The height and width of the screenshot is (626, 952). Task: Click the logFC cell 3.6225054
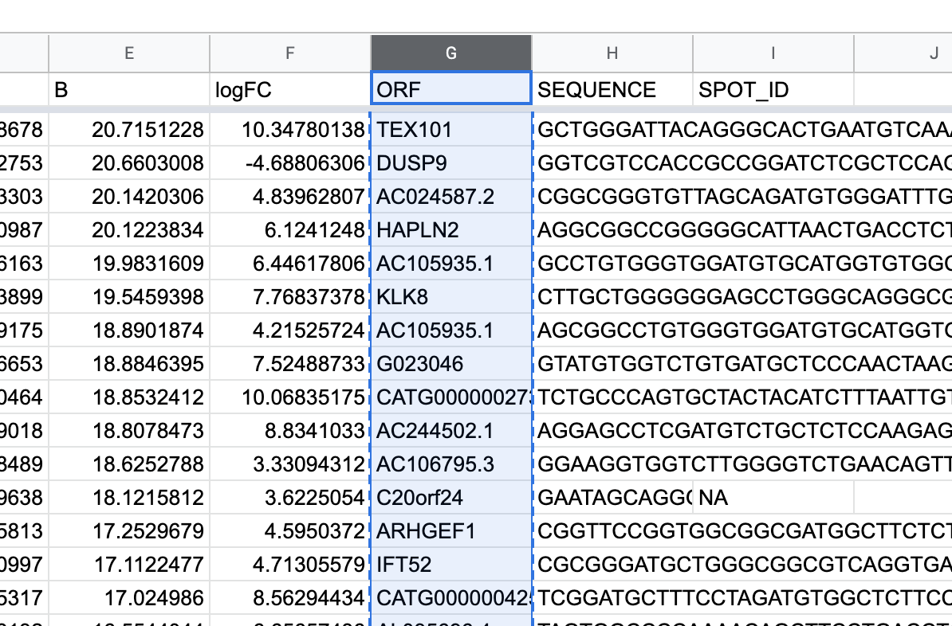(290, 498)
